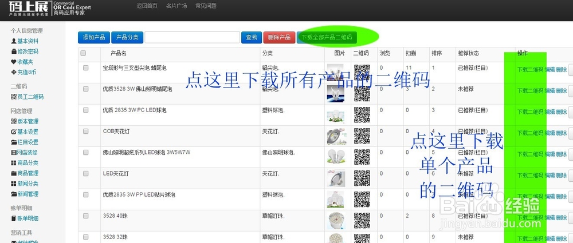Open 基本资料 via its person icon
Image resolution: width=573 pixels, height=243 pixels.
tap(14, 41)
